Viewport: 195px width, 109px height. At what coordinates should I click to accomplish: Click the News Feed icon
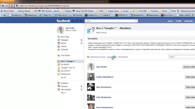pyautogui.click(x=59, y=37)
